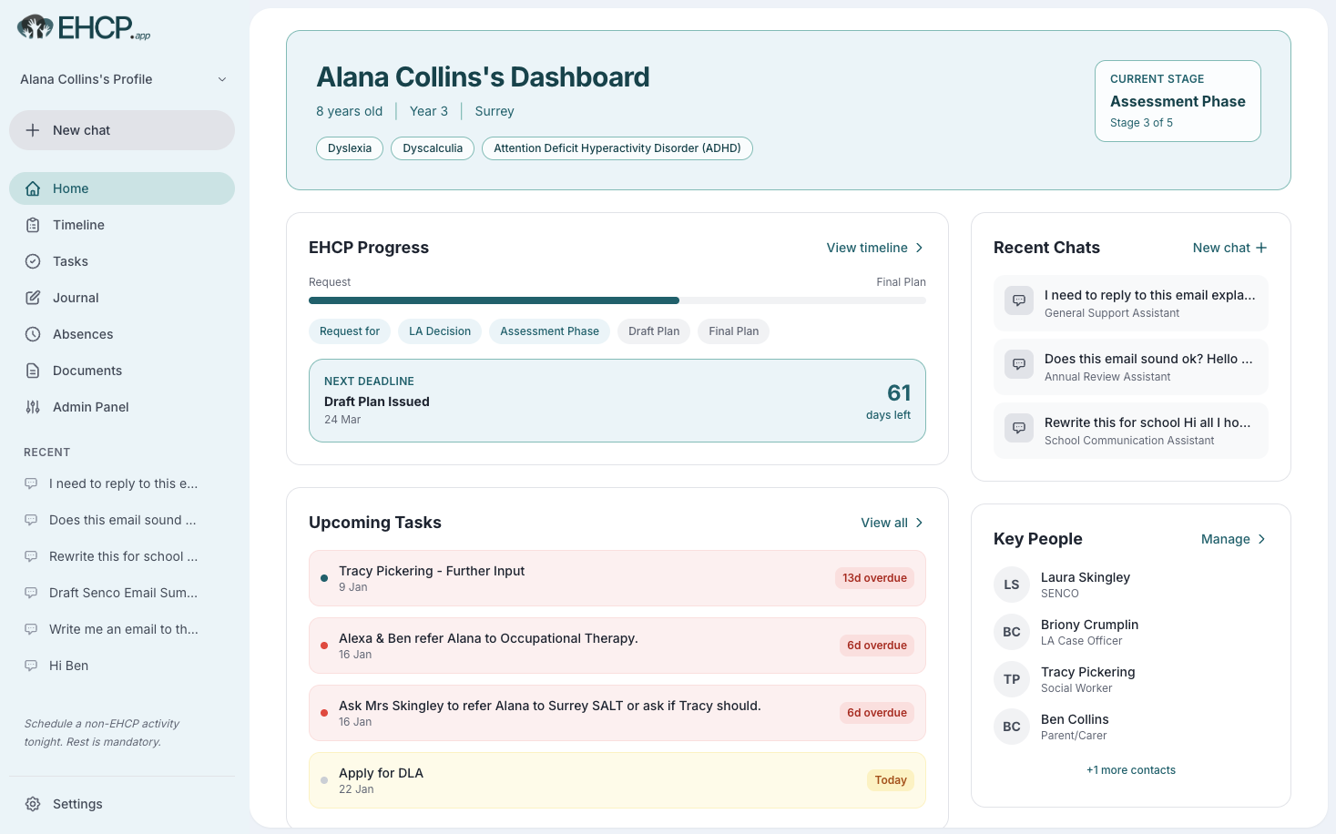Screen dimensions: 1336x834
Task: Open the Documents menu item
Action: pos(122,371)
